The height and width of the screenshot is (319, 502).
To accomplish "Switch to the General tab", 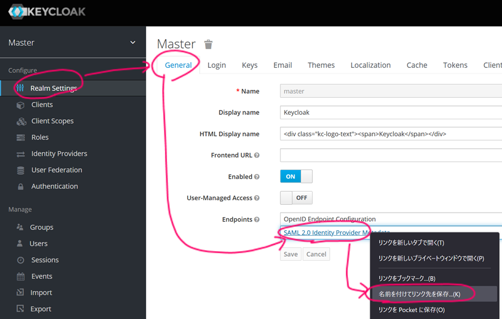I will [178, 65].
